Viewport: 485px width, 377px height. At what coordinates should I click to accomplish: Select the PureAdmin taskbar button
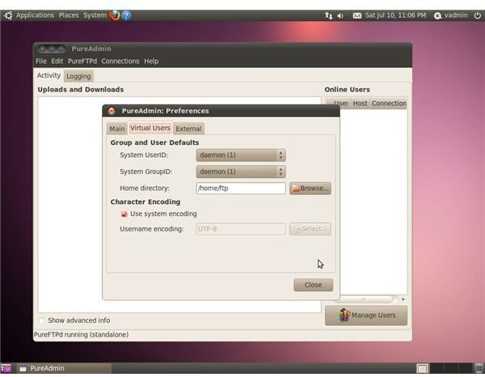(x=65, y=368)
